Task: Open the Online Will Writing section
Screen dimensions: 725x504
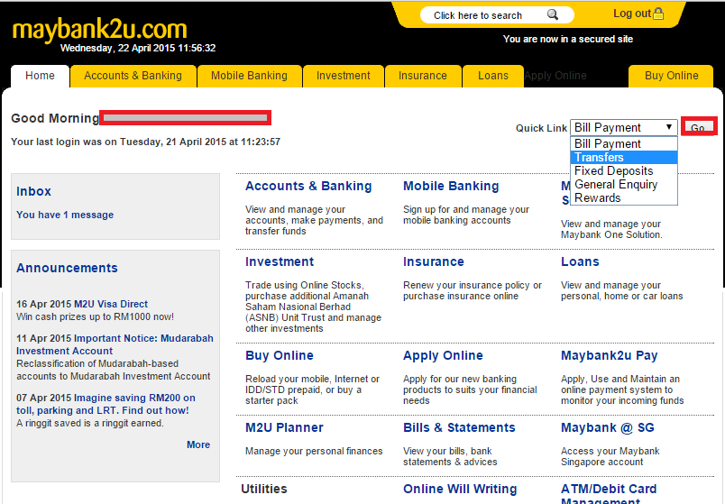Action: (x=460, y=489)
